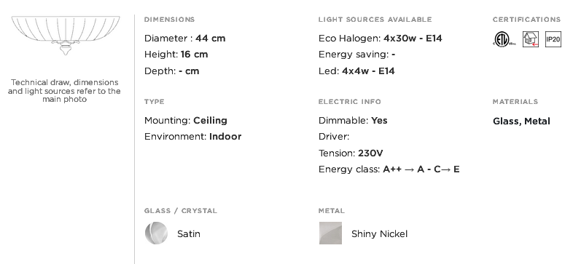
Task: Click the Materials heading
Action: pos(515,101)
